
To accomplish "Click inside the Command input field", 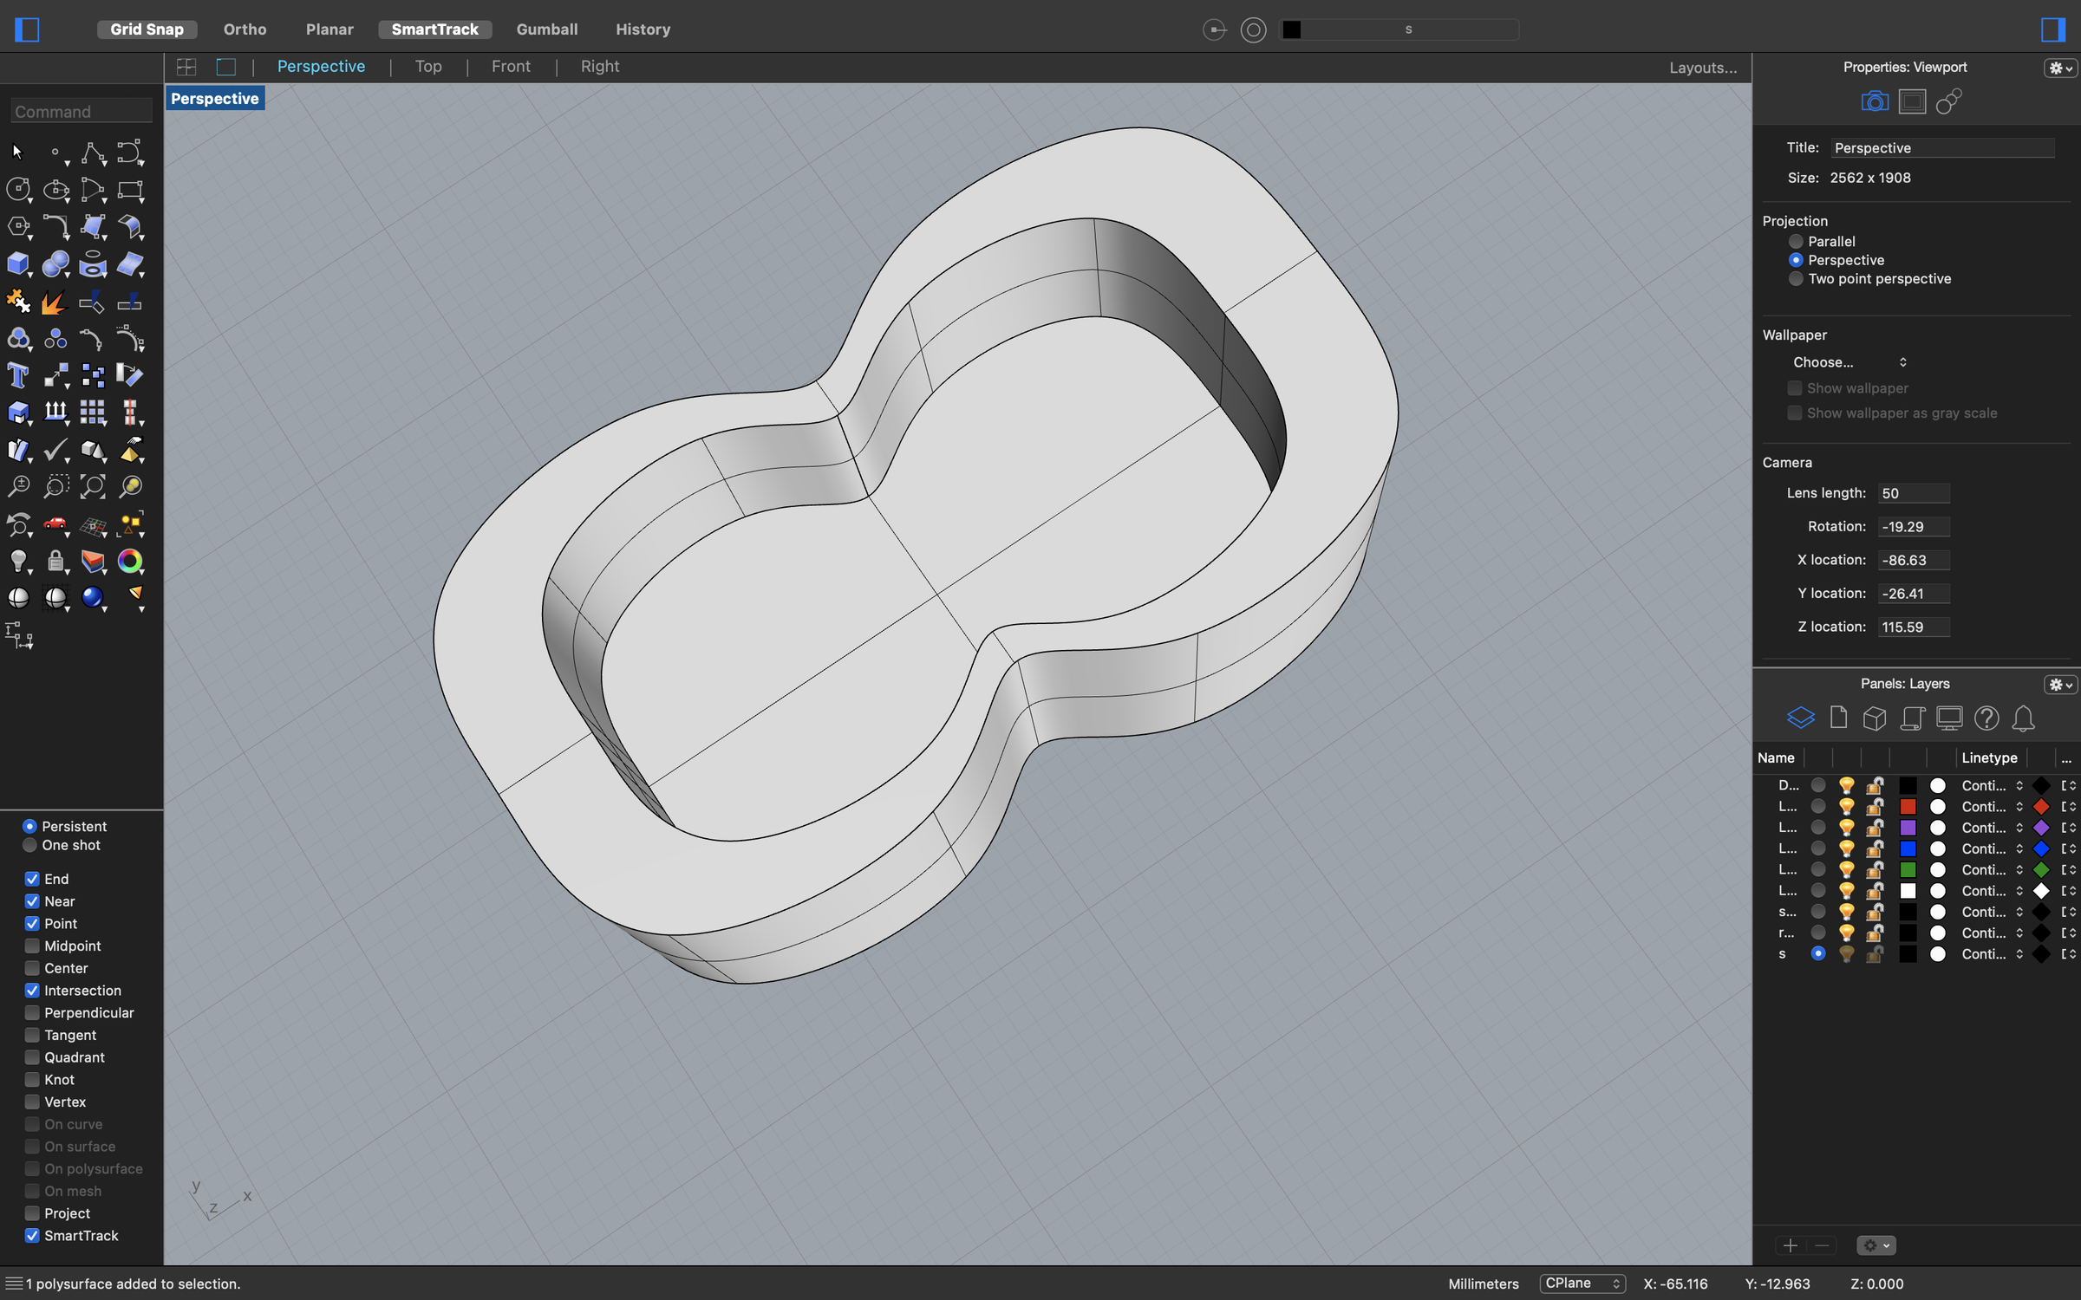I will tap(80, 111).
